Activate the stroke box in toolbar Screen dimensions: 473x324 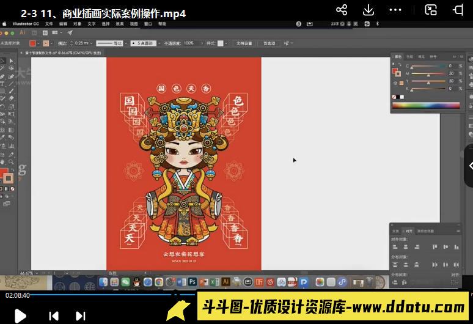tap(8, 179)
